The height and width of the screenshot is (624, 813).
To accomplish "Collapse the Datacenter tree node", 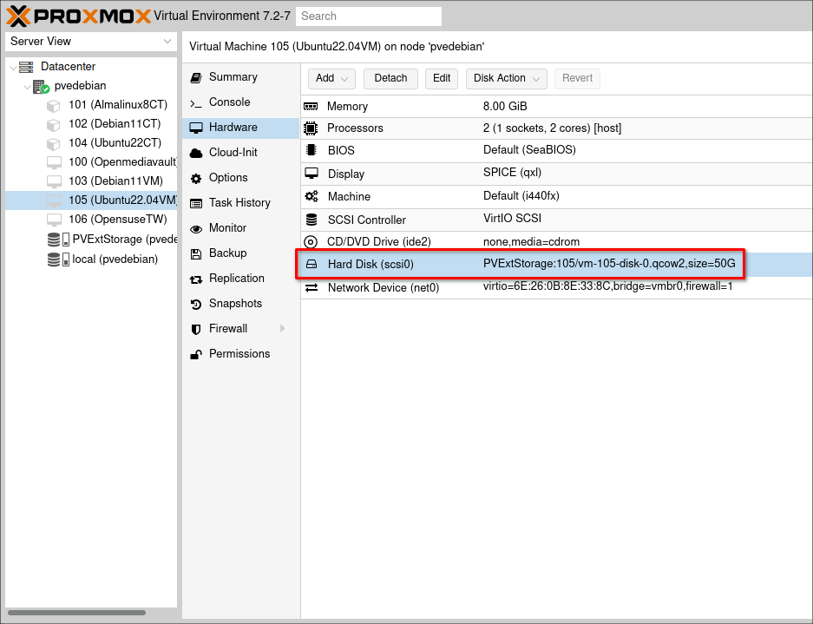I will tap(13, 68).
